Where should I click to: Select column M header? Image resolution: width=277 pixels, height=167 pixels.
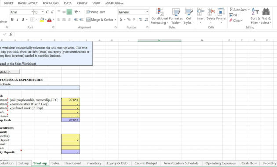tap(159, 40)
